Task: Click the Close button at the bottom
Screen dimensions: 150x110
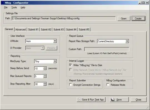Action: click(139, 99)
